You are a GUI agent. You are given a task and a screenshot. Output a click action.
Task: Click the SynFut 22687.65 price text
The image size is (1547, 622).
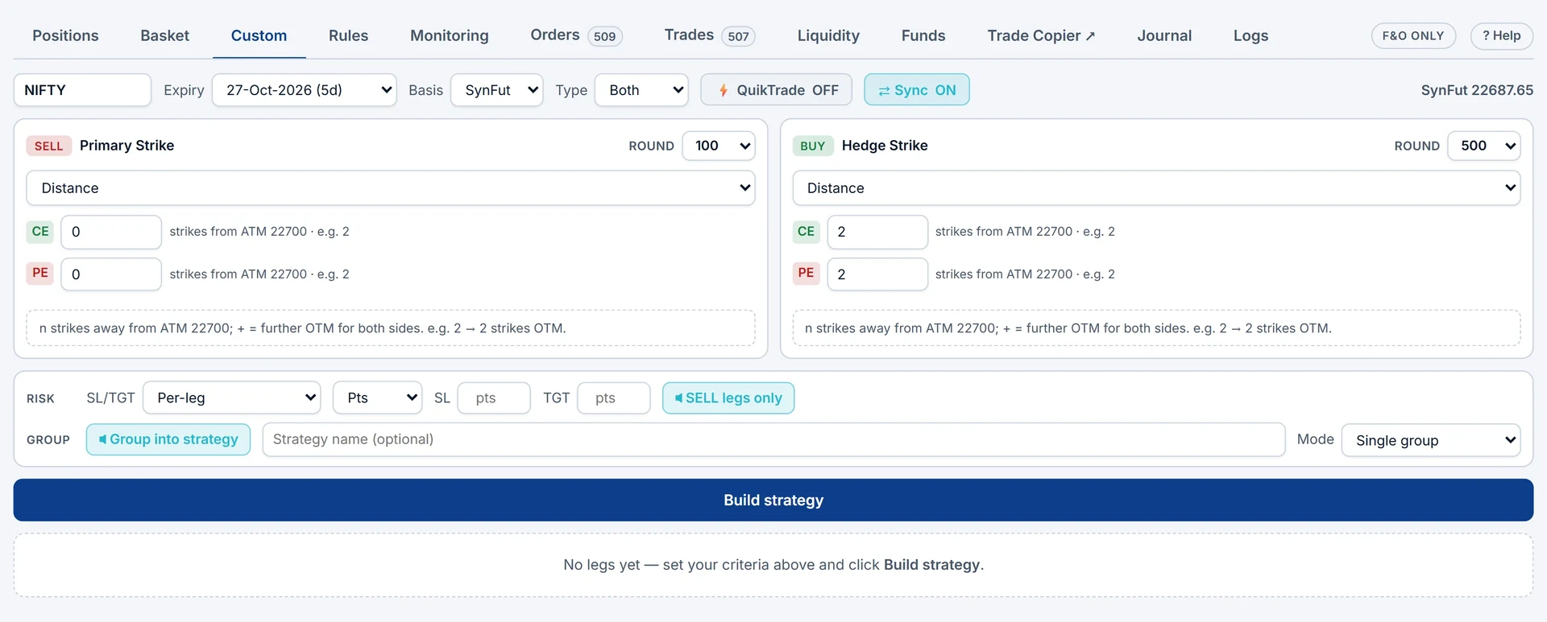tap(1477, 90)
